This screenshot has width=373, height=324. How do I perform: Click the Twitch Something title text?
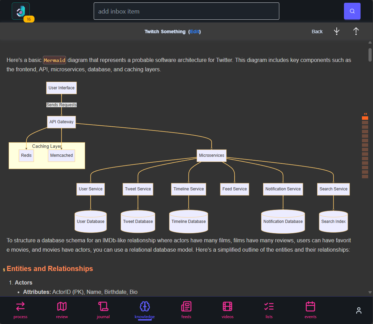(165, 31)
